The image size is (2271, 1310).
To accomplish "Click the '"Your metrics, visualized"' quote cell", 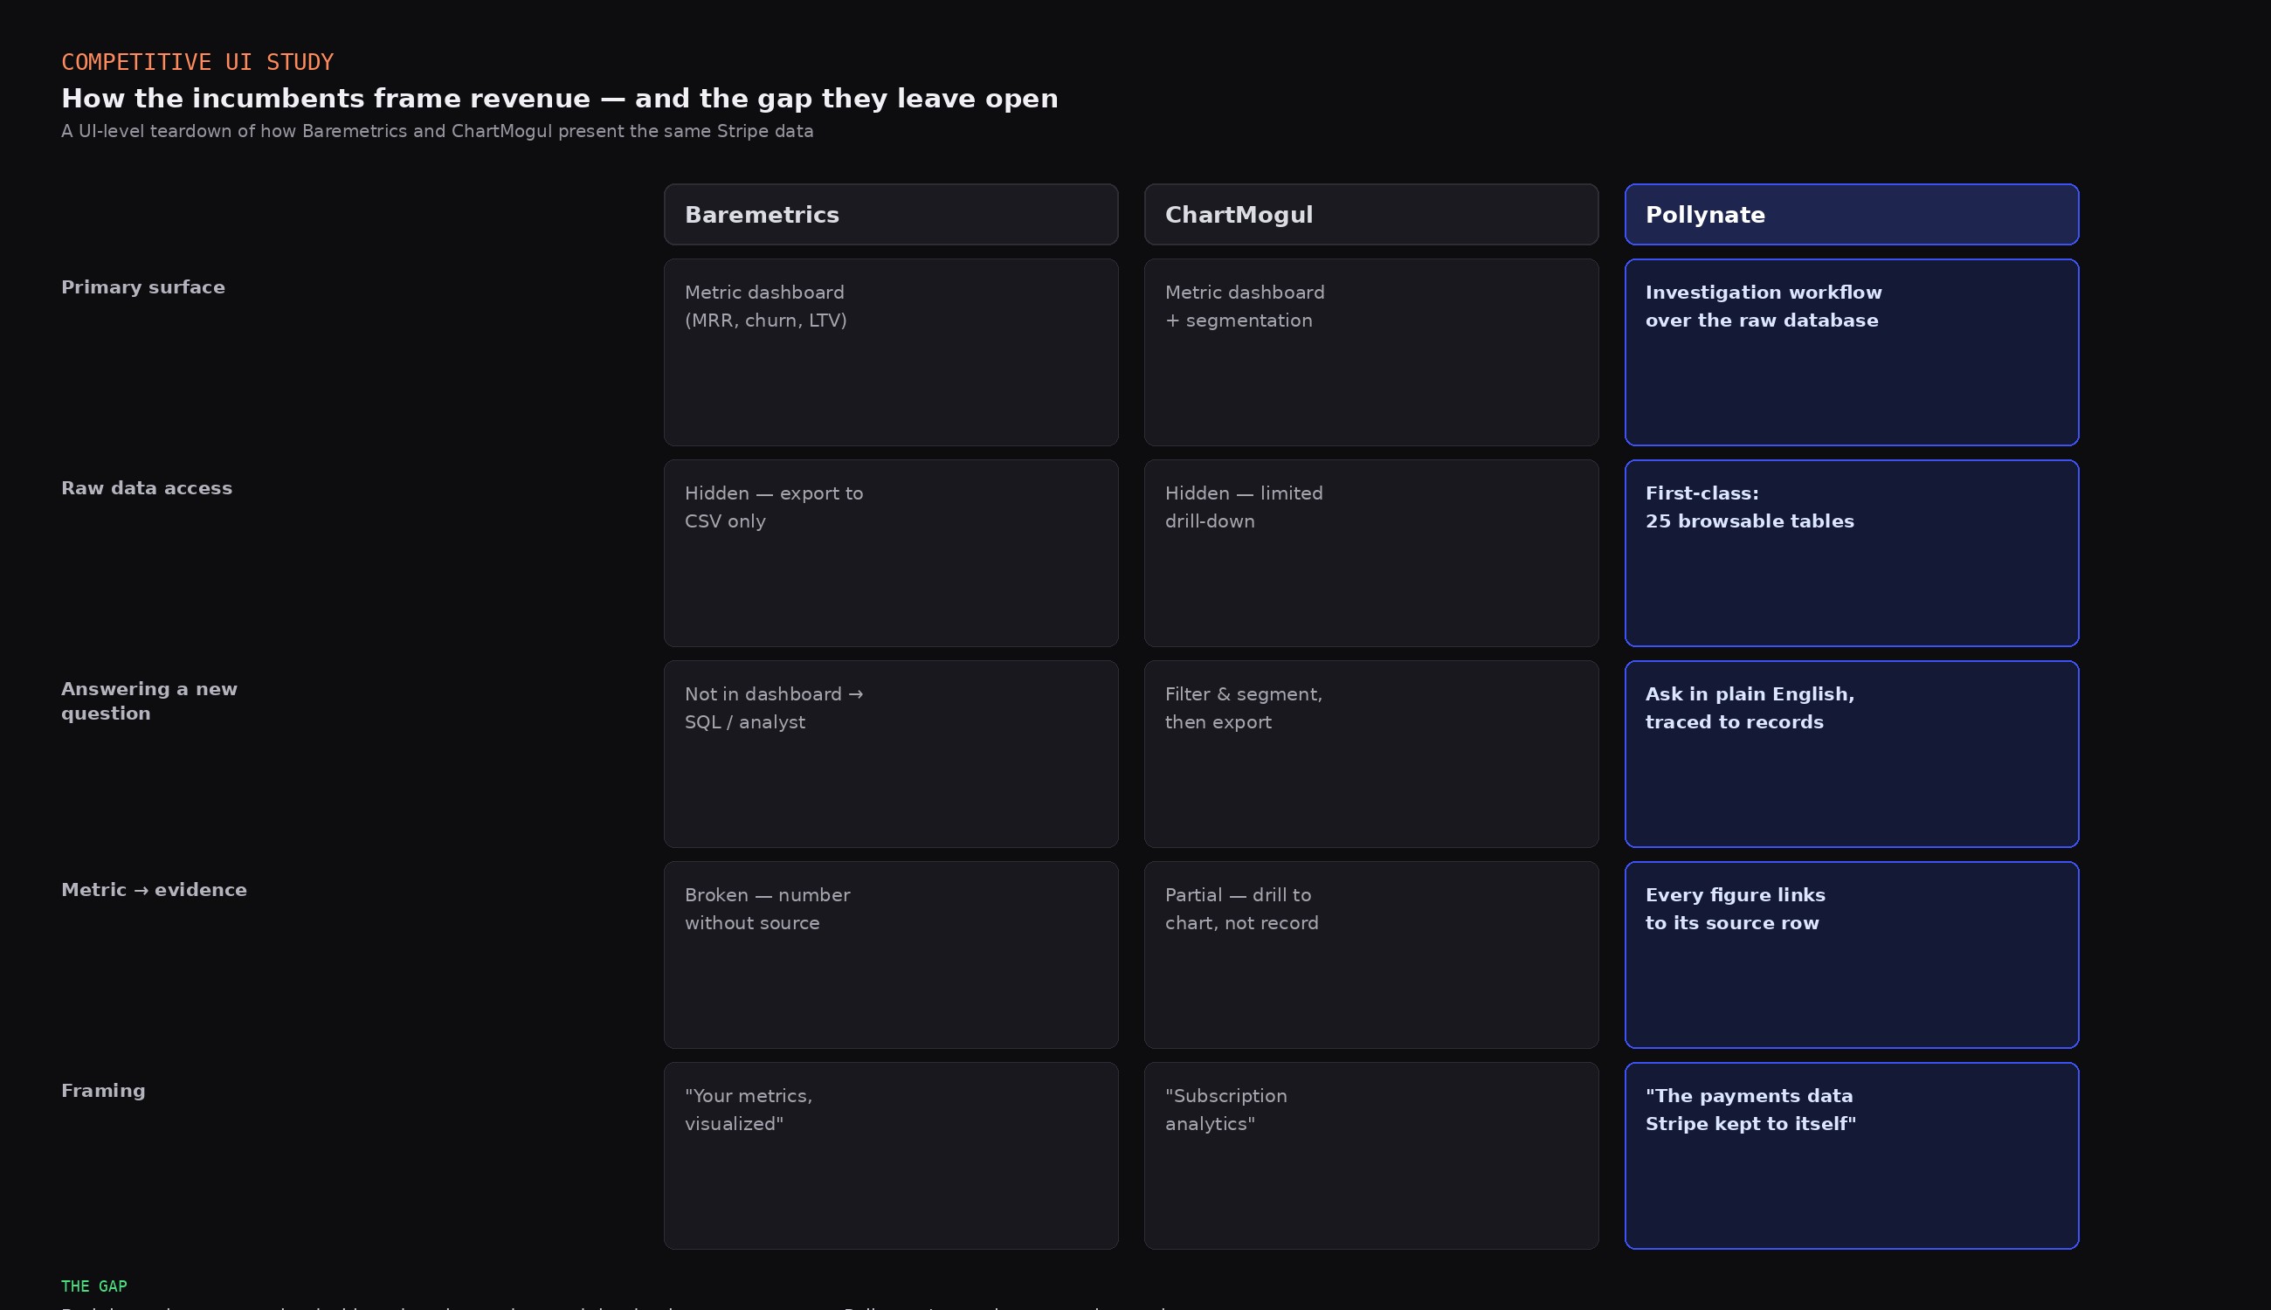I will coord(891,1155).
